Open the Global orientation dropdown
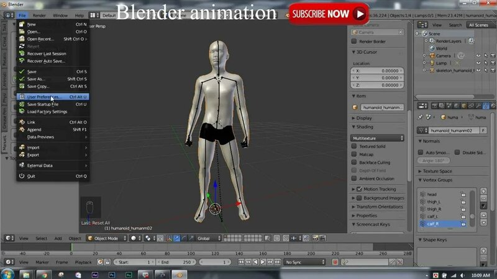 (208, 238)
